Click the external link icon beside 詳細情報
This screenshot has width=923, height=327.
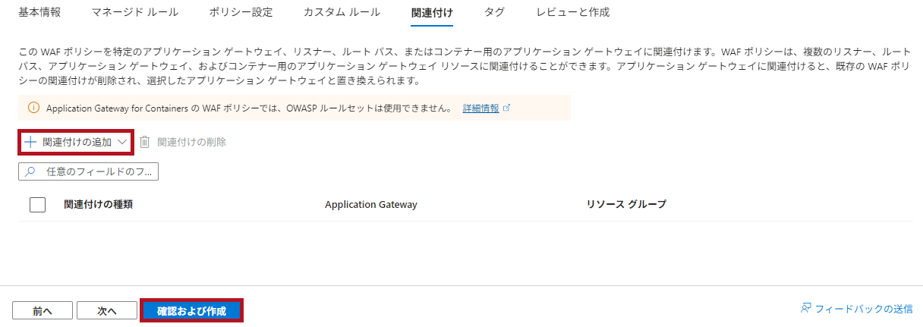coord(507,108)
